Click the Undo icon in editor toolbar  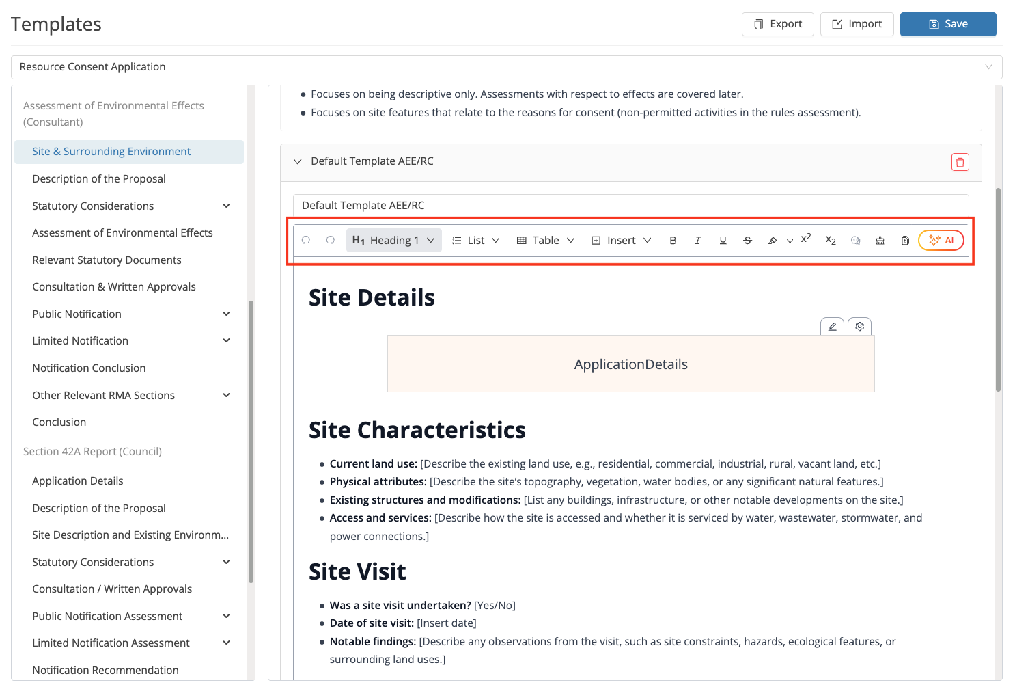click(x=306, y=240)
